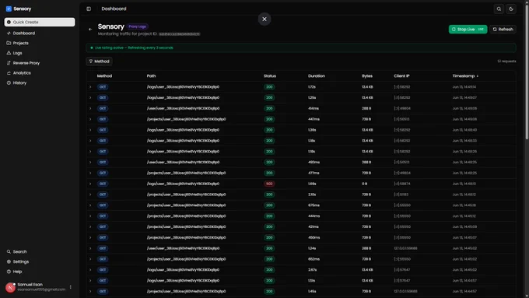
Task: Click the 200 status in the 652ms row
Action: [x=269, y=259]
